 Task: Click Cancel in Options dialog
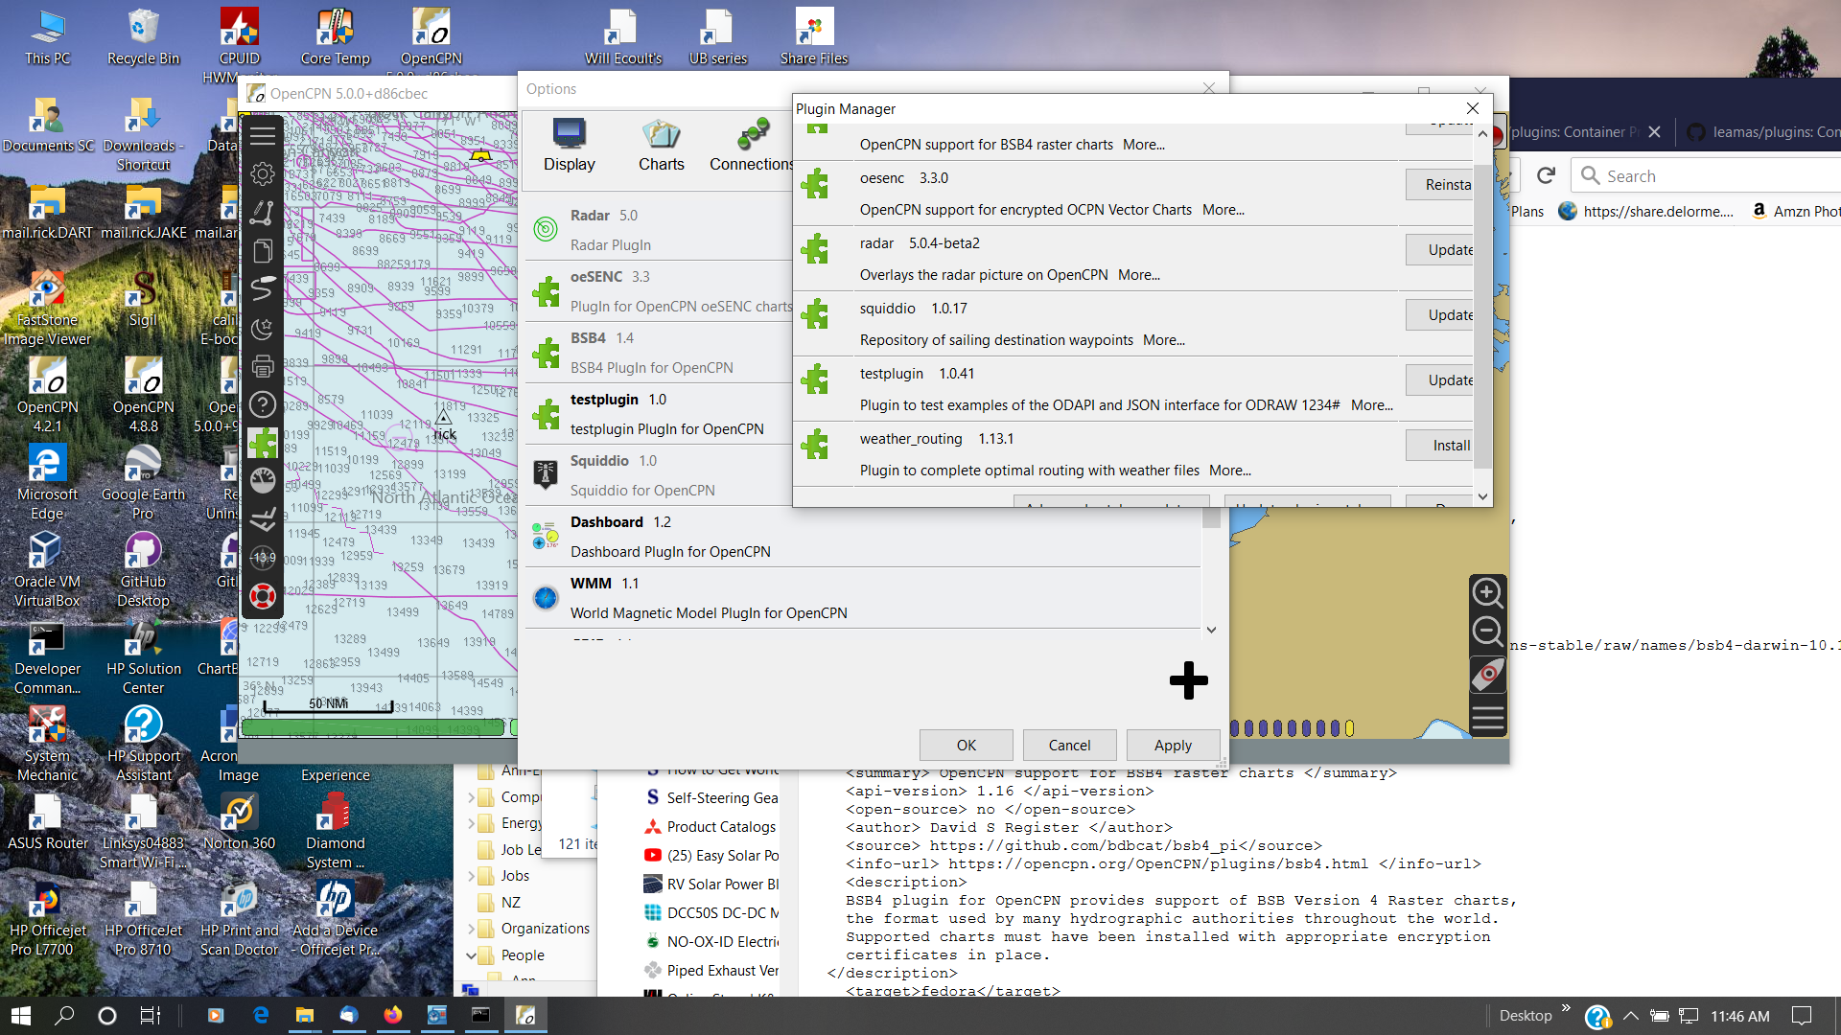pyautogui.click(x=1069, y=745)
